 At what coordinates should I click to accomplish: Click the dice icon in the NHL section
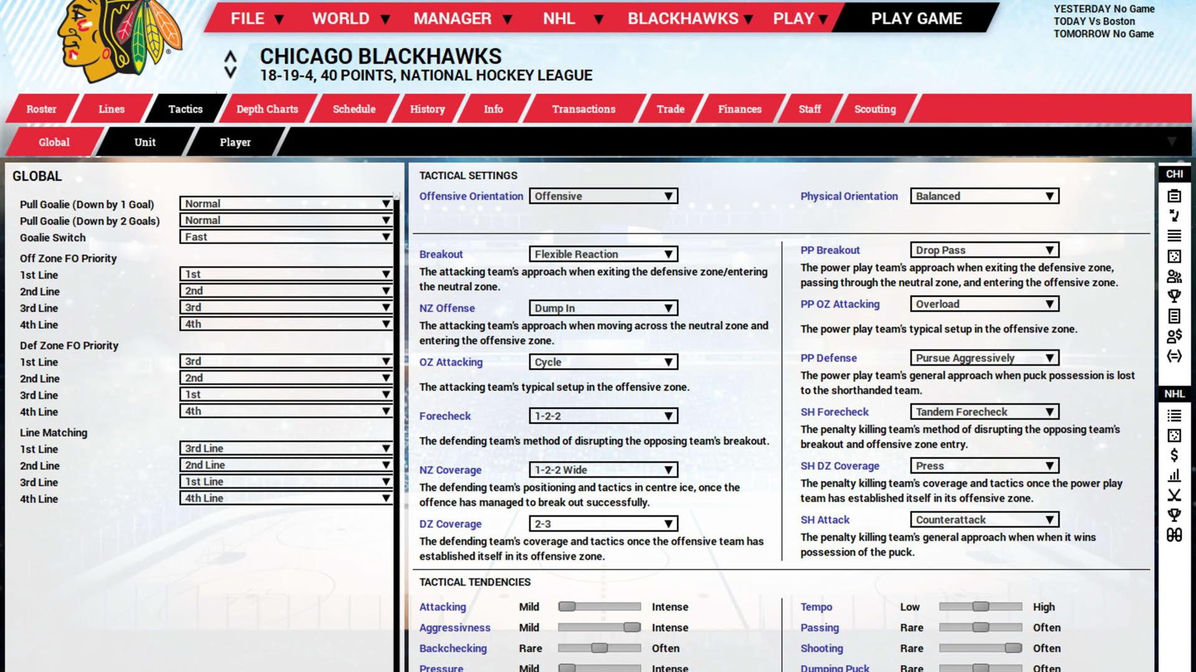(x=1174, y=436)
